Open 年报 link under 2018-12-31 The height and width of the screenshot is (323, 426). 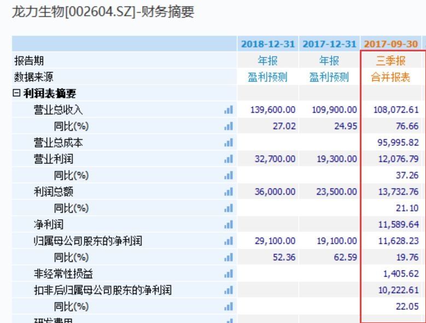(x=267, y=61)
